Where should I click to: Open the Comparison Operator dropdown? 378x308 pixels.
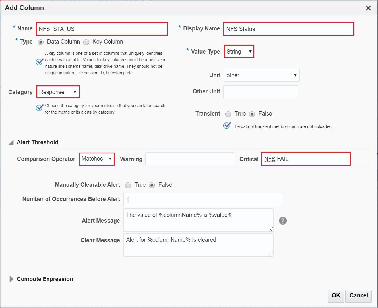pos(97,159)
